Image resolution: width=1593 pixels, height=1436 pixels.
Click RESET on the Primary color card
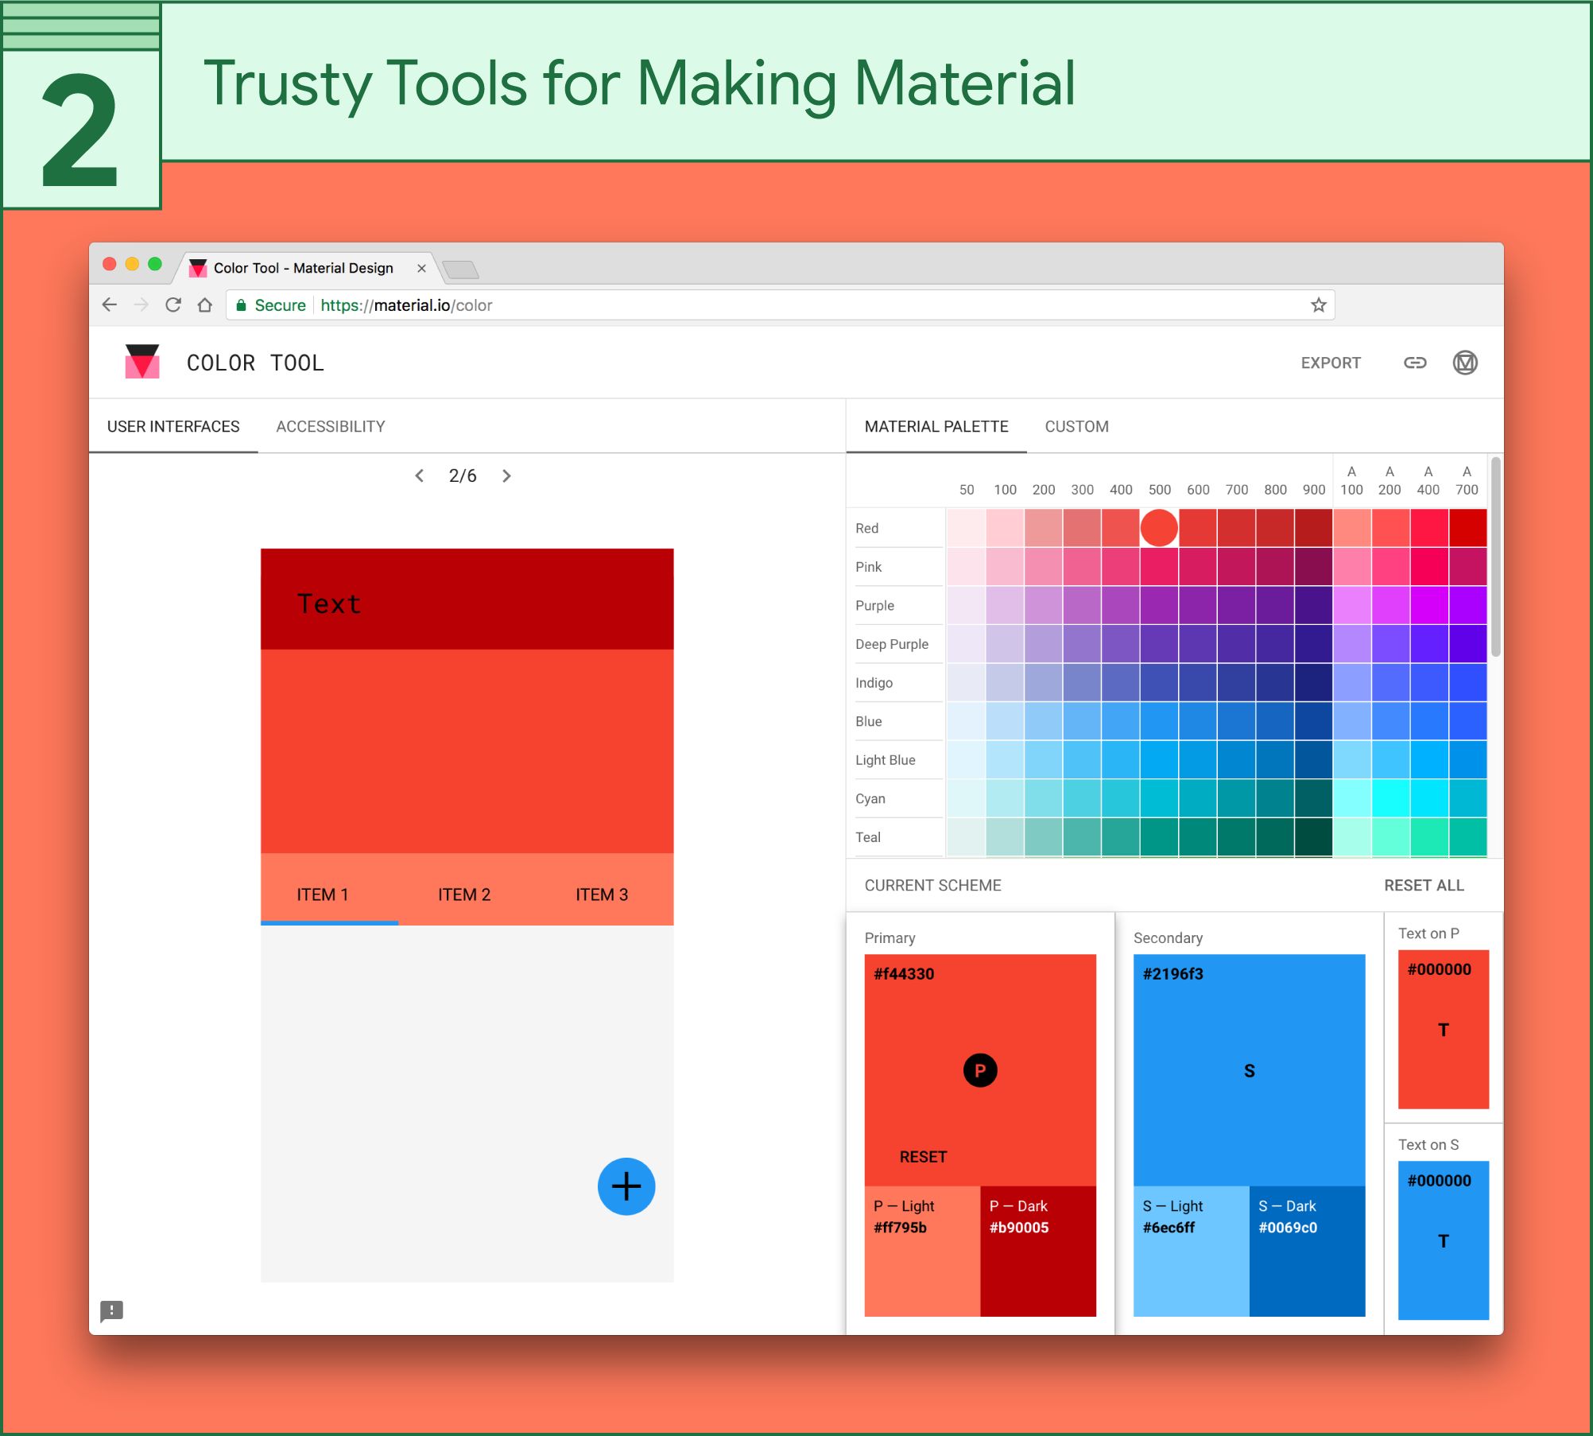click(x=923, y=1157)
